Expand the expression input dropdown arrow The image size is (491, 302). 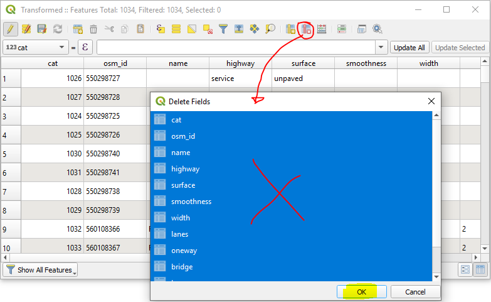(x=381, y=48)
